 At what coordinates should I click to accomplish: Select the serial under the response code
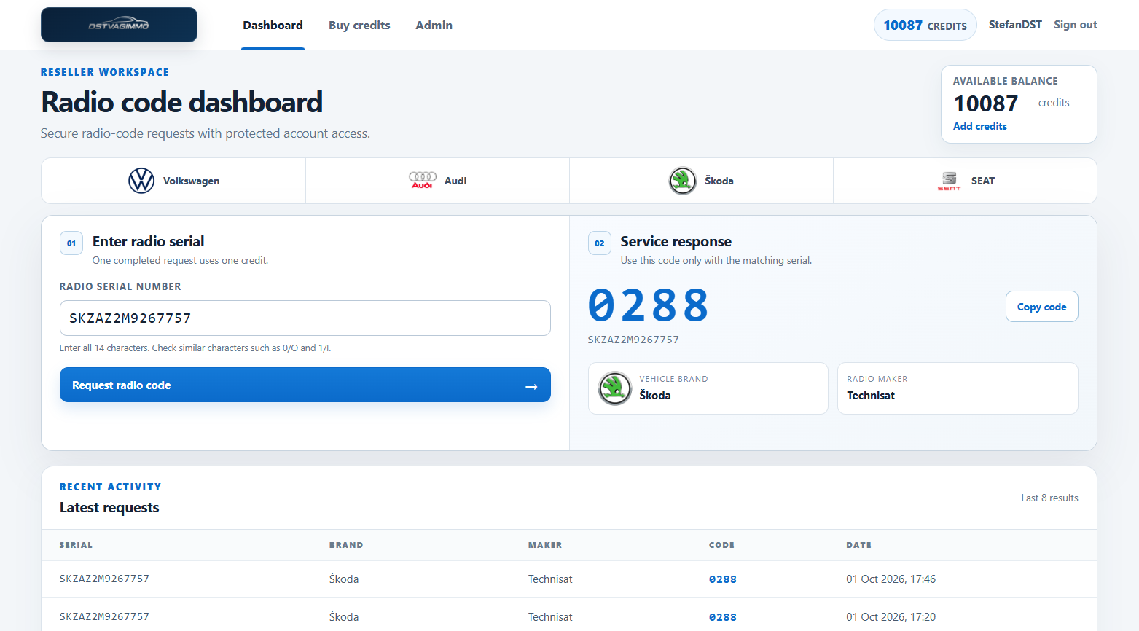pyautogui.click(x=633, y=340)
